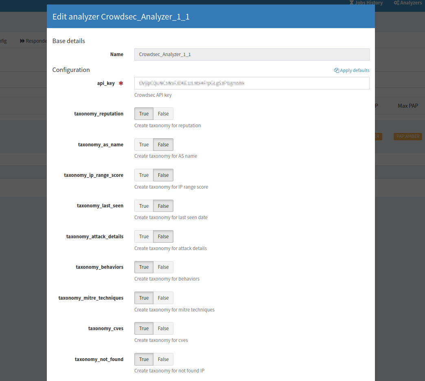425x381 pixels.
Task: Disable taxonomy_behaviors by choosing False
Action: coord(163,267)
